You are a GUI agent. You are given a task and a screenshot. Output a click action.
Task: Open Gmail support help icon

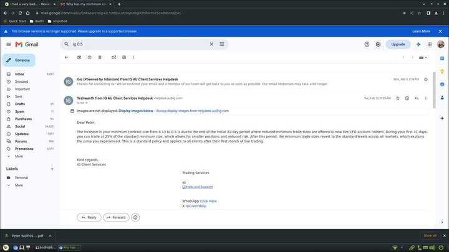[x=367, y=44]
